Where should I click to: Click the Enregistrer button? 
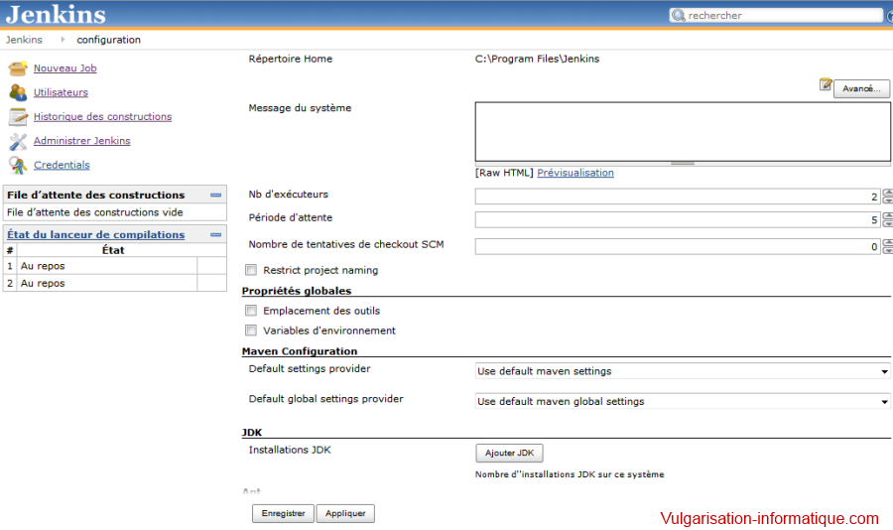click(x=283, y=513)
